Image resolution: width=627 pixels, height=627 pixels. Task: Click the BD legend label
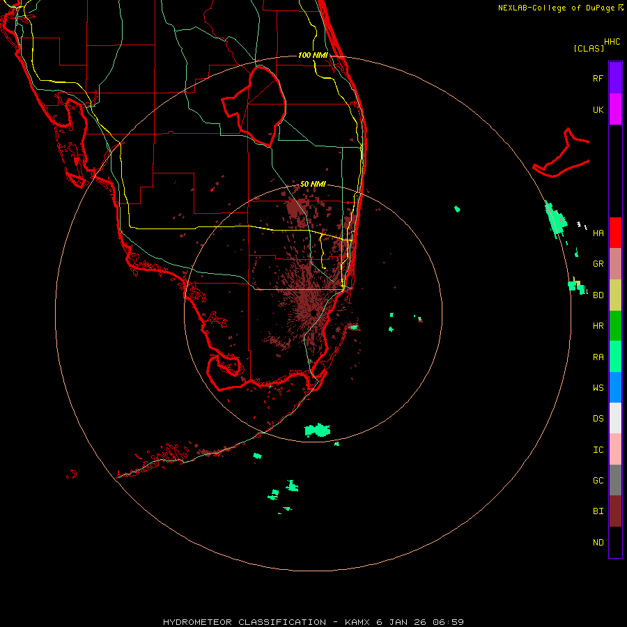(x=598, y=295)
